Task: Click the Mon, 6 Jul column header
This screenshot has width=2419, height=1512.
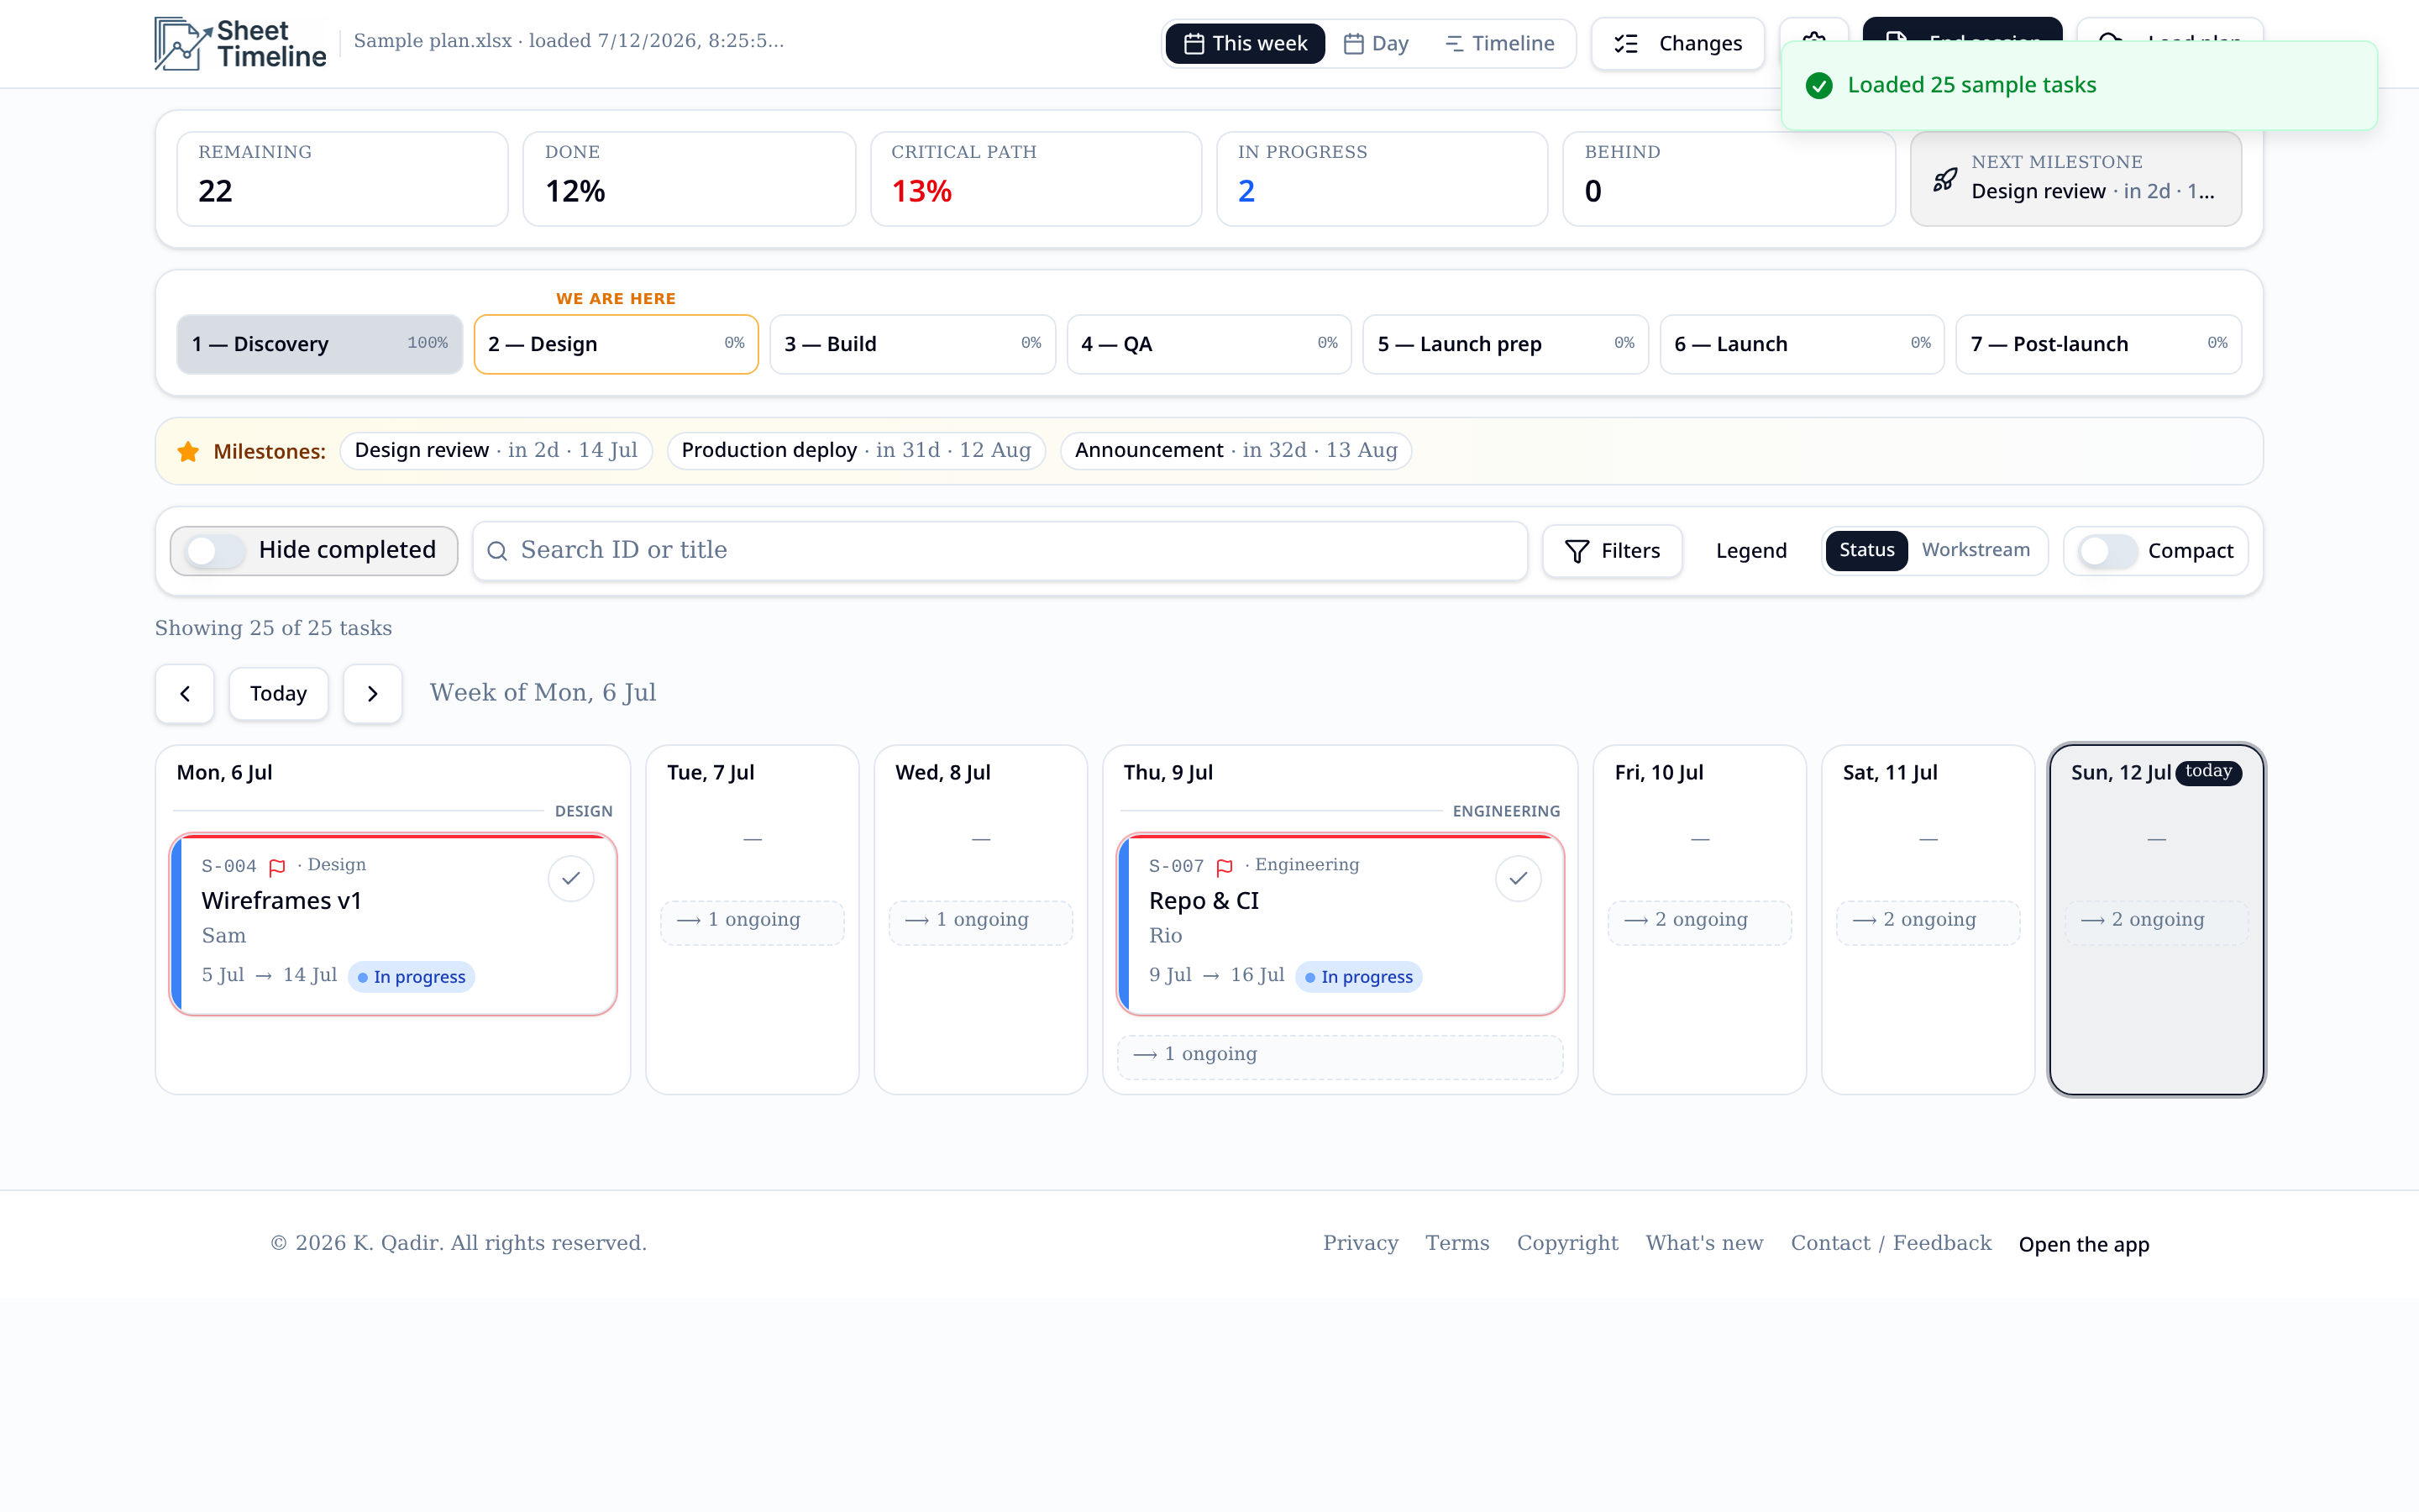Action: pyautogui.click(x=224, y=772)
